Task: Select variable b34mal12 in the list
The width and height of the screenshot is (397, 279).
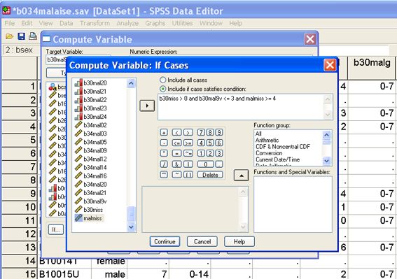Action: pyautogui.click(x=90, y=159)
